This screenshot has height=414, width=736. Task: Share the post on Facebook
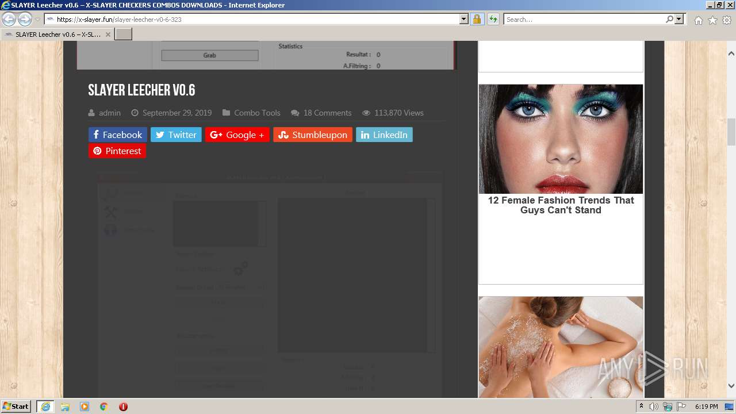[x=117, y=135]
